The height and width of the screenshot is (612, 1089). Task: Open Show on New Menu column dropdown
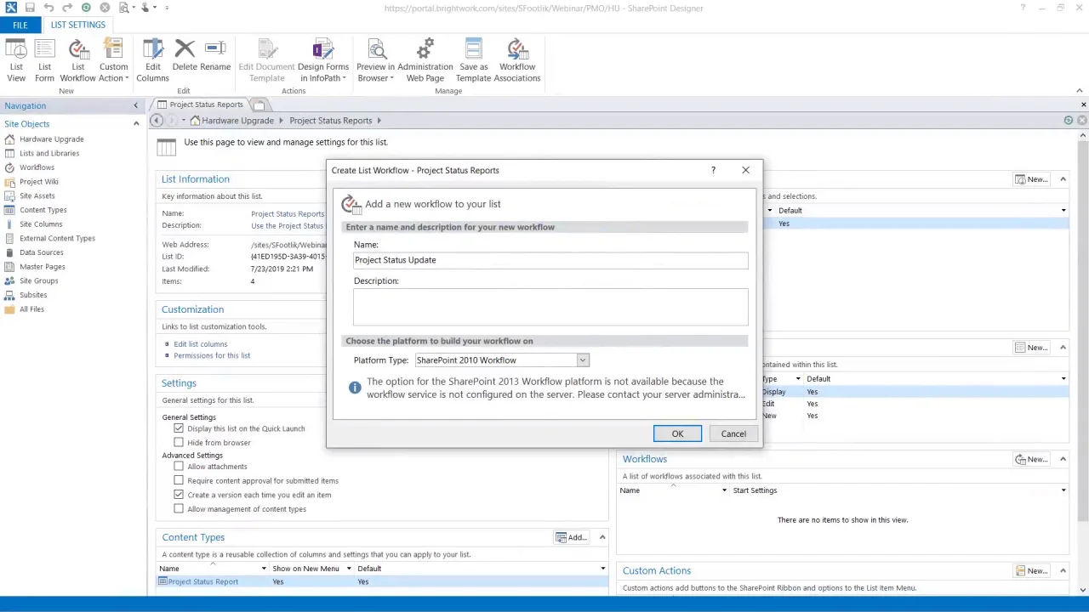pos(349,569)
